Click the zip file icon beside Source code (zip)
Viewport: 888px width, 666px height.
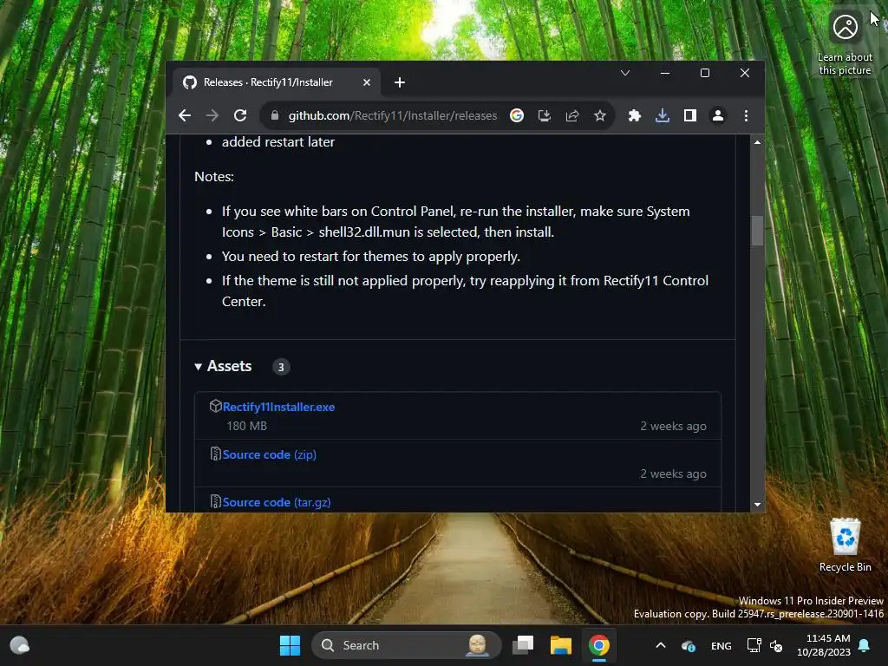[x=215, y=454]
